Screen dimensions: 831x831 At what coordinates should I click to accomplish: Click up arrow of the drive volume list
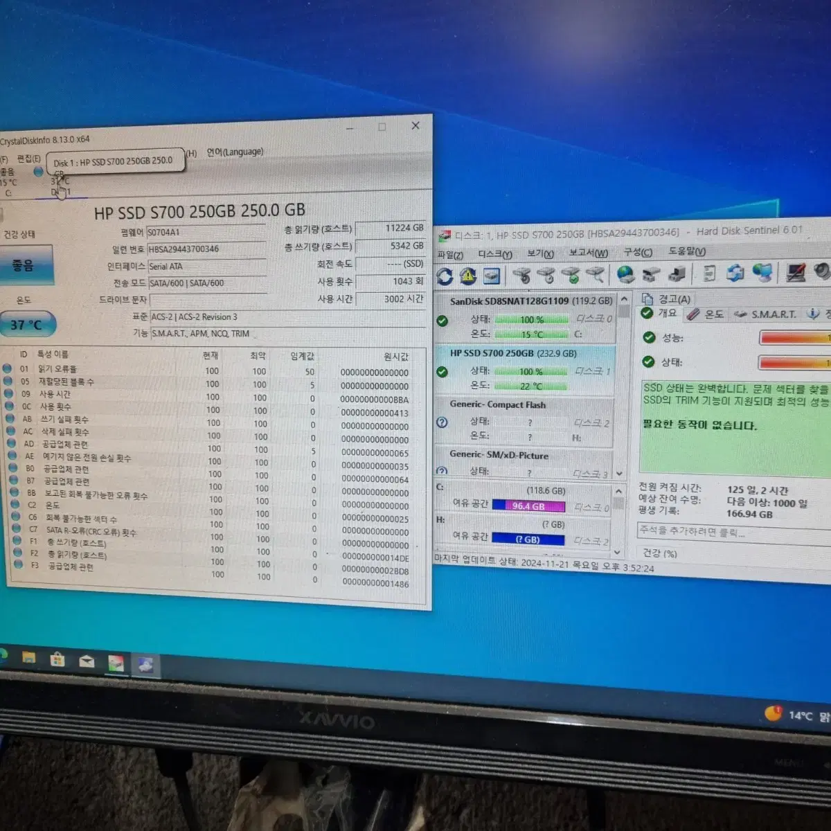point(618,491)
